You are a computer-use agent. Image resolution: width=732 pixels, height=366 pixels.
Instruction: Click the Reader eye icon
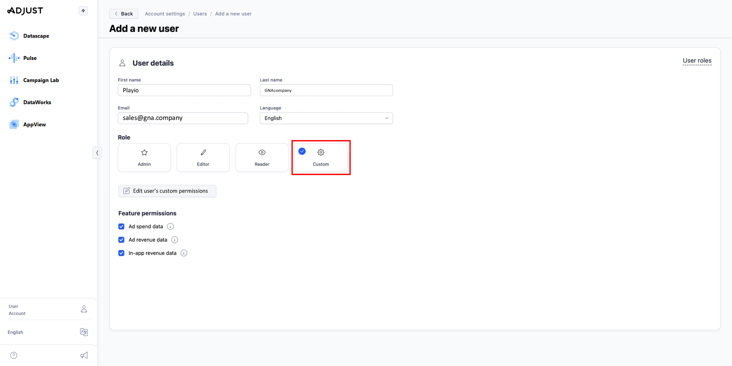click(262, 152)
